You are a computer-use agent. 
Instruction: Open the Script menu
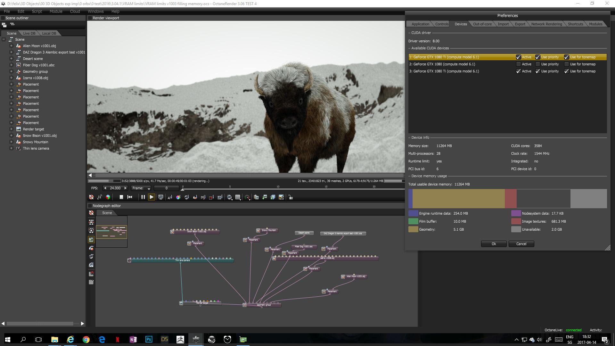point(37,11)
